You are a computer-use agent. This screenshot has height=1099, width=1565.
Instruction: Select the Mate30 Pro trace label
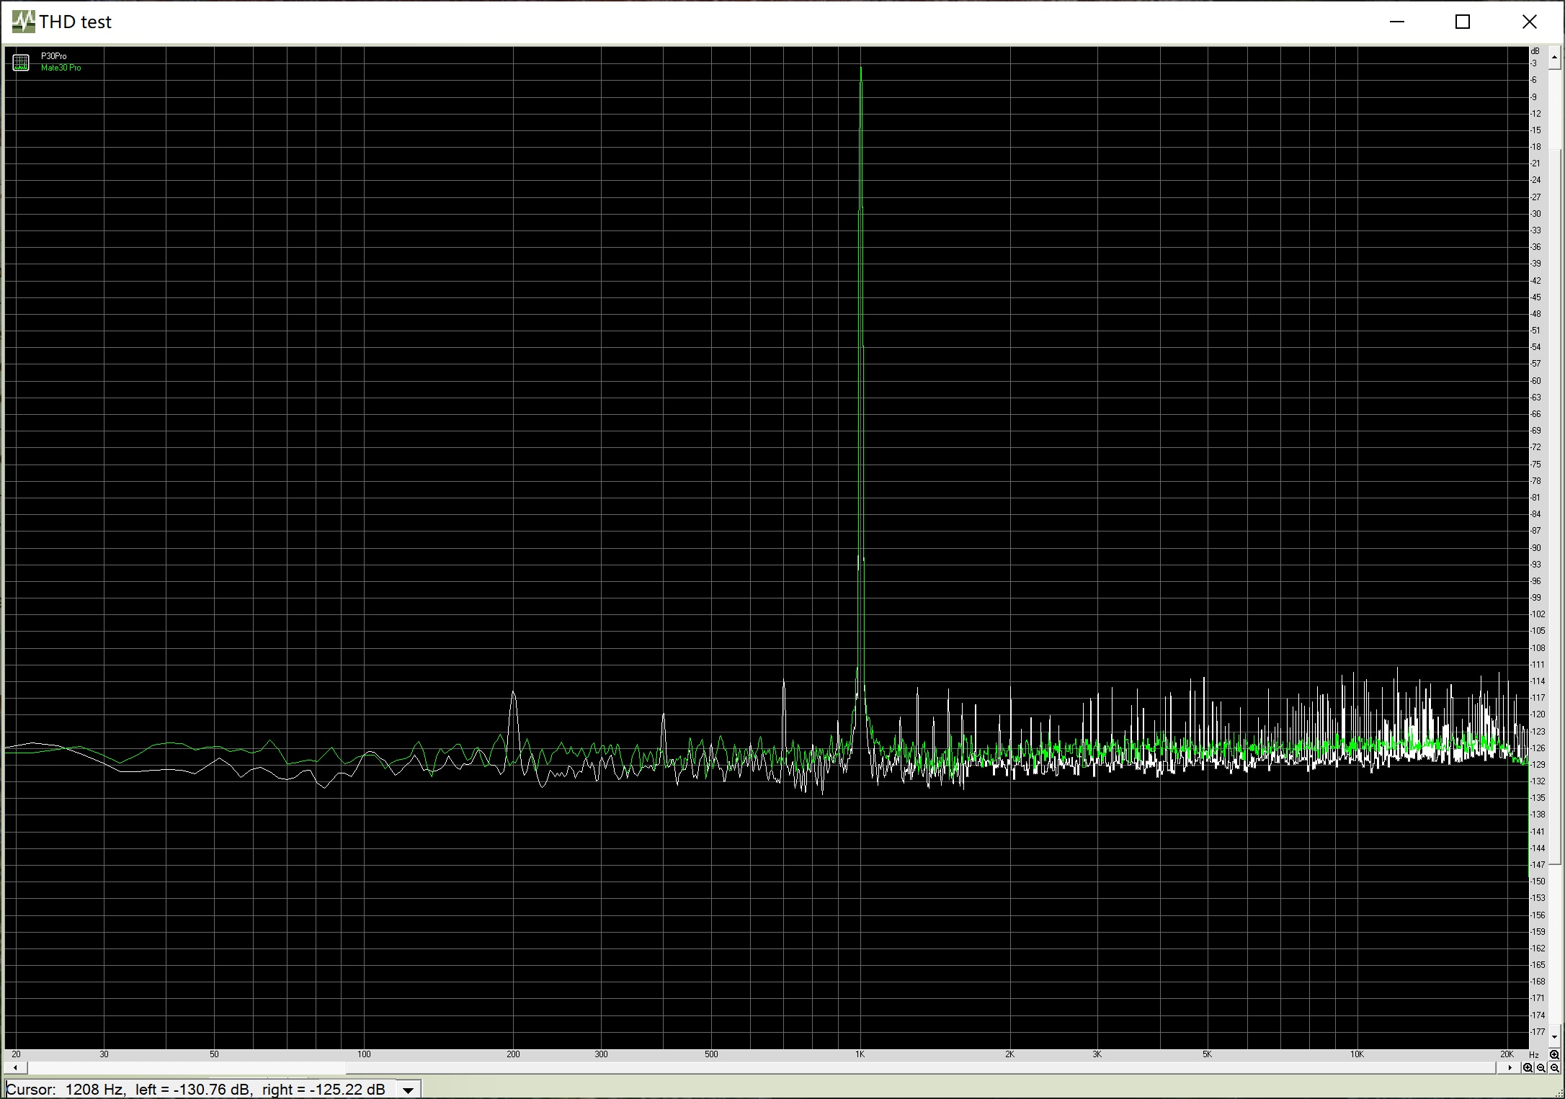coord(61,68)
